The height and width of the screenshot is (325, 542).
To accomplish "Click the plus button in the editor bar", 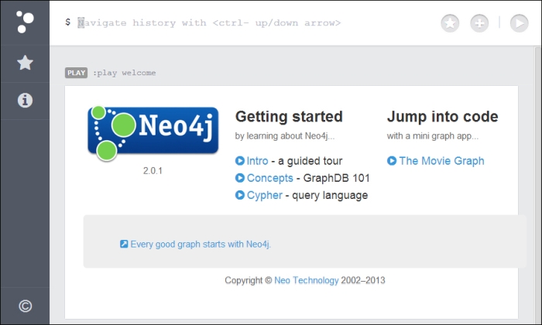I will tap(479, 23).
